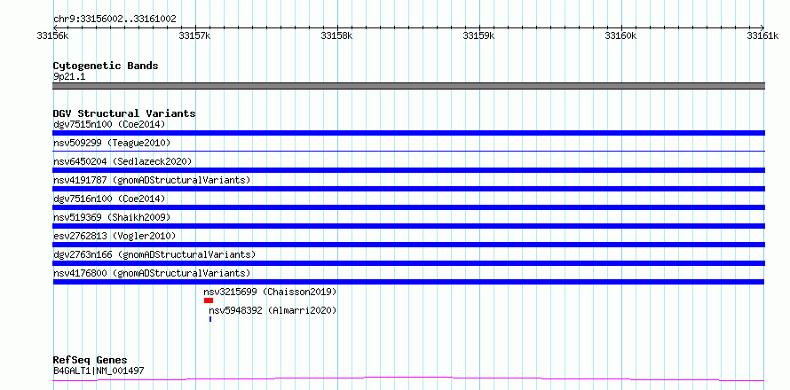Click the blue bar under esv2762813
The width and height of the screenshot is (790, 390).
pos(408,245)
